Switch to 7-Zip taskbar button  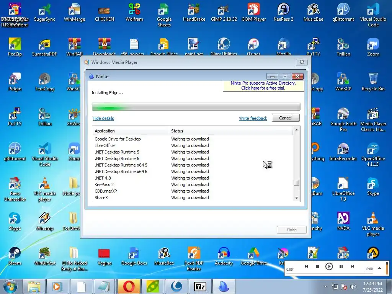200,286
